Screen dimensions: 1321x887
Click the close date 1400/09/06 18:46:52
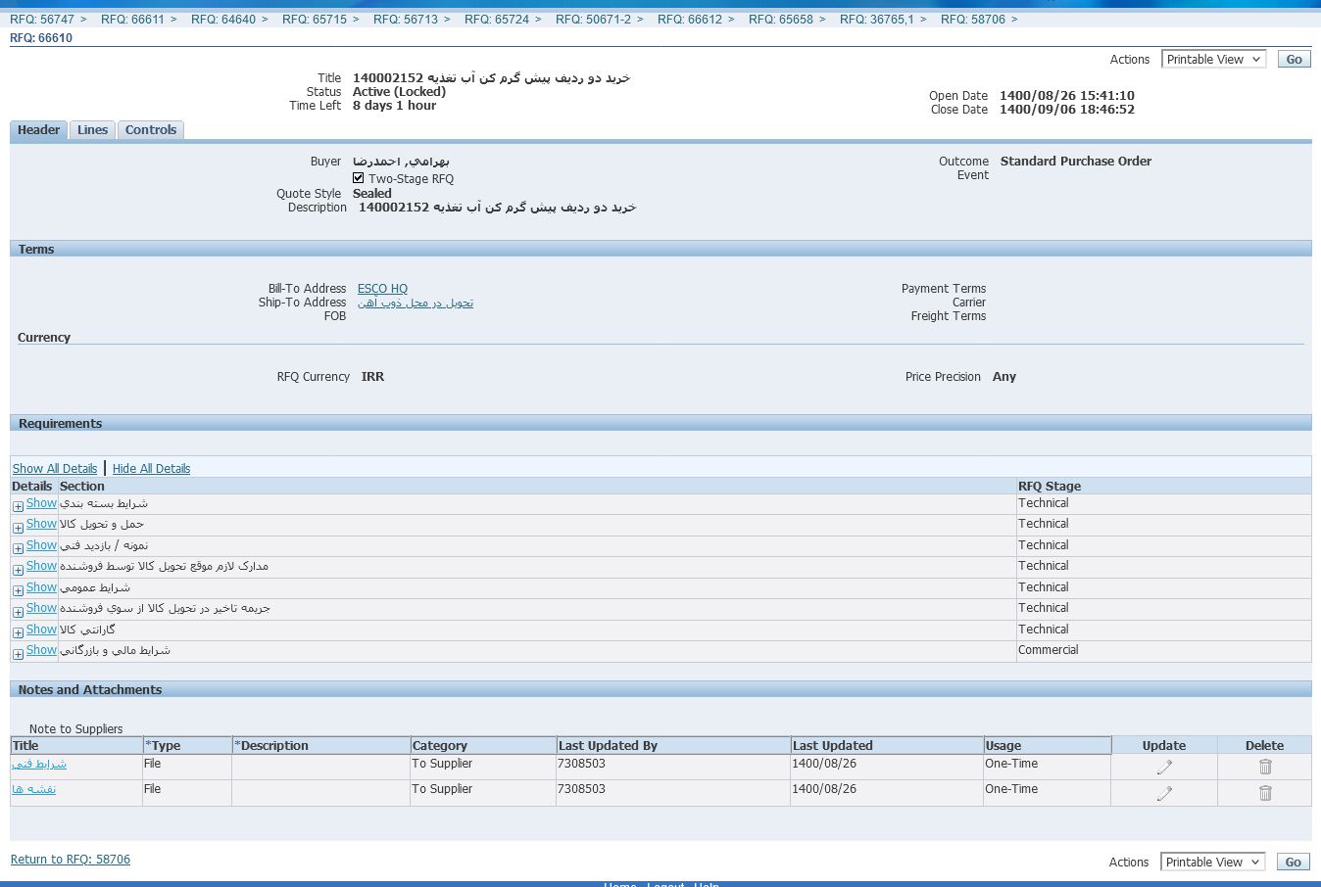point(1067,110)
